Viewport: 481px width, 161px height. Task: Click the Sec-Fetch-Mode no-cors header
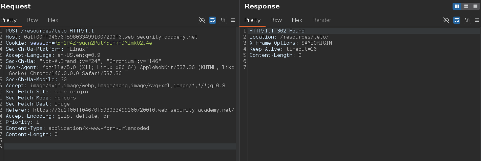tap(41, 98)
